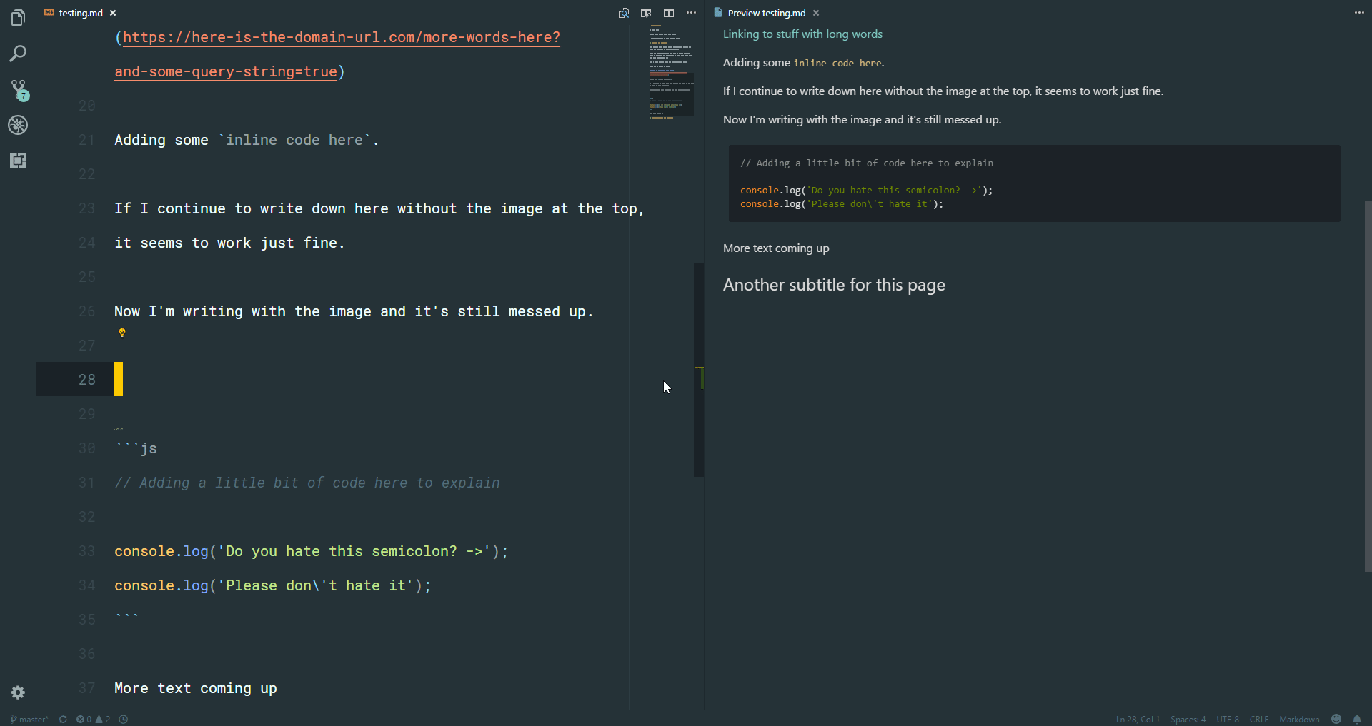Open Source Control view with 7 changes
This screenshot has height=726, width=1372.
(19, 89)
